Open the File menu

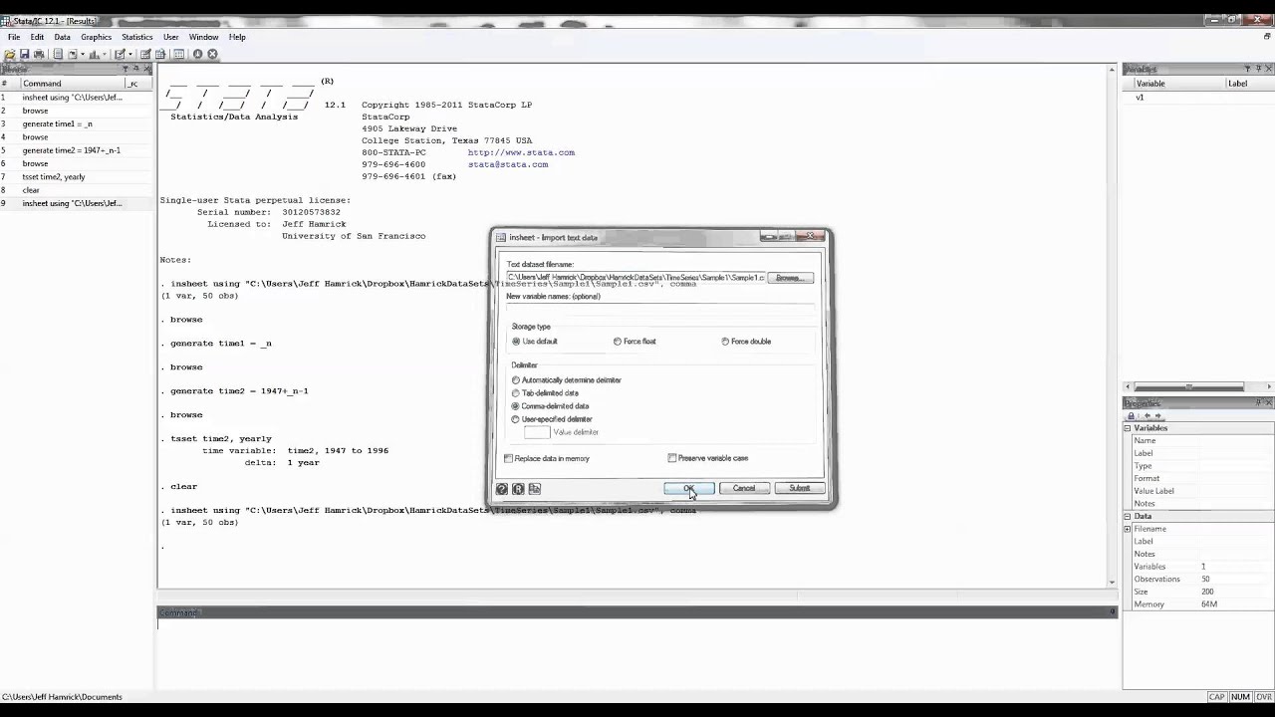[x=14, y=37]
